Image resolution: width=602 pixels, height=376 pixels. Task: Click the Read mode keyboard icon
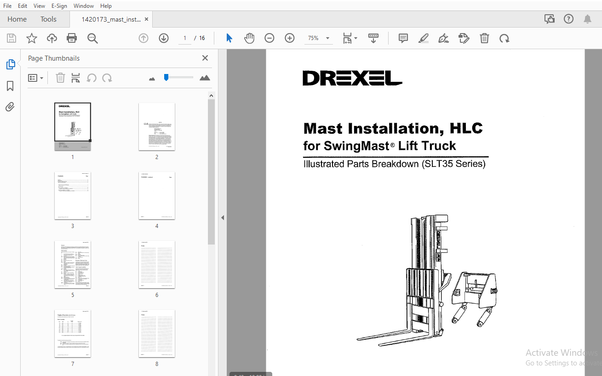(373, 38)
